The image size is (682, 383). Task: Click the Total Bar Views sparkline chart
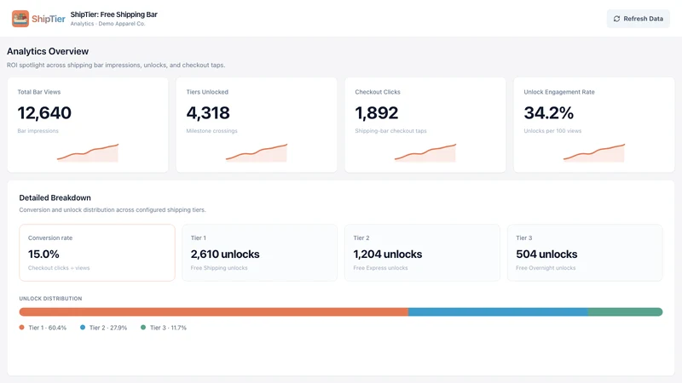tap(88, 153)
